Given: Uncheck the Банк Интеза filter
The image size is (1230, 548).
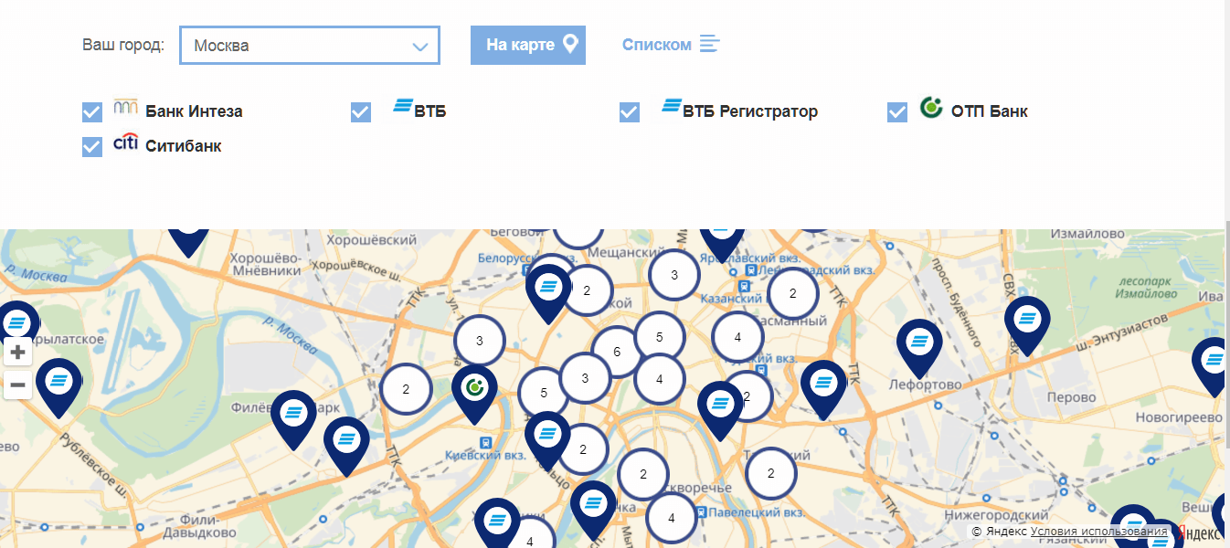Looking at the screenshot, I should coord(92,112).
